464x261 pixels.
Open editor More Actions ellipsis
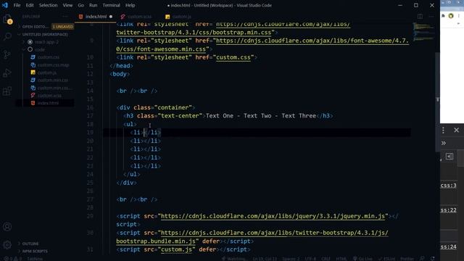pos(431,17)
